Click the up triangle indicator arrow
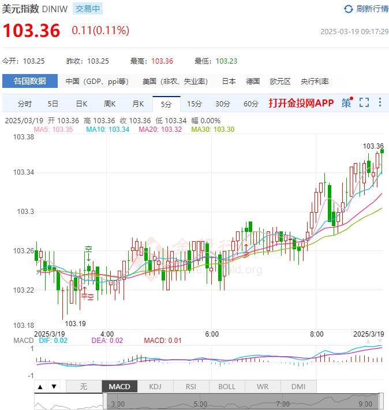The width and height of the screenshot is (389, 410). 40,386
